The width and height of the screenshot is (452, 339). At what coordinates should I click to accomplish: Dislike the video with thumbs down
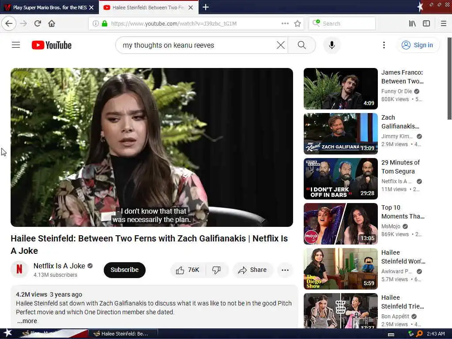tap(216, 270)
